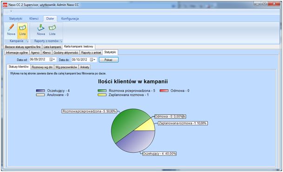
Task: Click the blue Oczekujący legend swatch
Action: (x=40, y=91)
